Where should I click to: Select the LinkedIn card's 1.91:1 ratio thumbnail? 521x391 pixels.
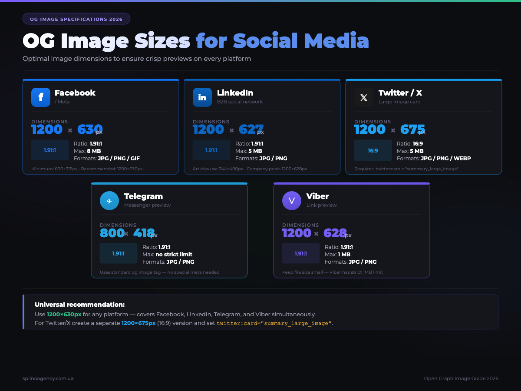click(211, 150)
